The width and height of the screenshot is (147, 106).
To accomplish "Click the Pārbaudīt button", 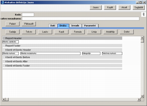I will pos(29,24).
